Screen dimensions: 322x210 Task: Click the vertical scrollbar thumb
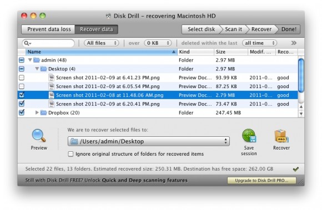301,75
